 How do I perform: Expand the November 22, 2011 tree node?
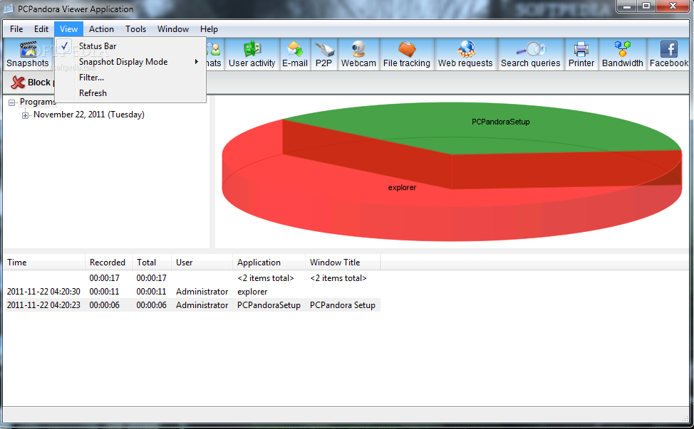click(x=25, y=115)
